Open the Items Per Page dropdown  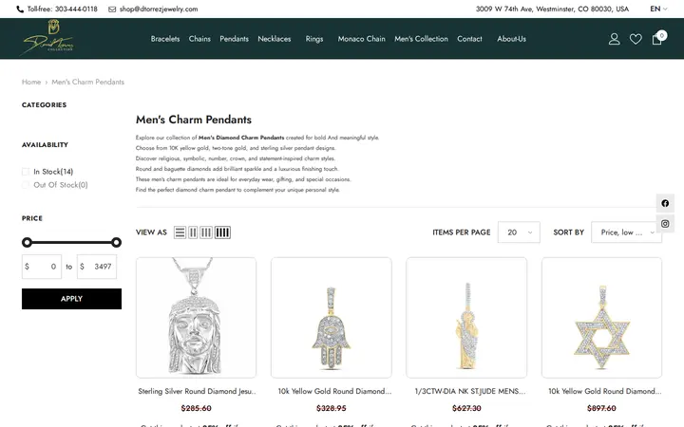click(x=519, y=232)
